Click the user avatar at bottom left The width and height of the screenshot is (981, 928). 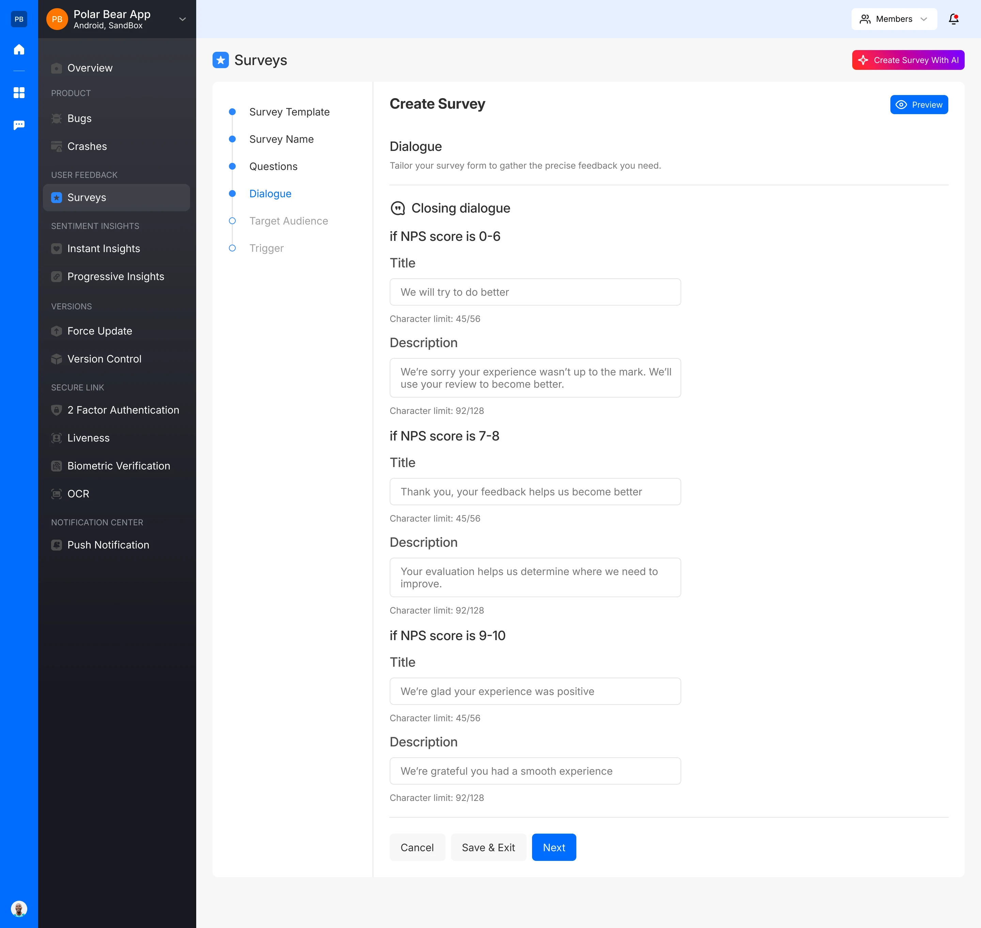(x=19, y=909)
